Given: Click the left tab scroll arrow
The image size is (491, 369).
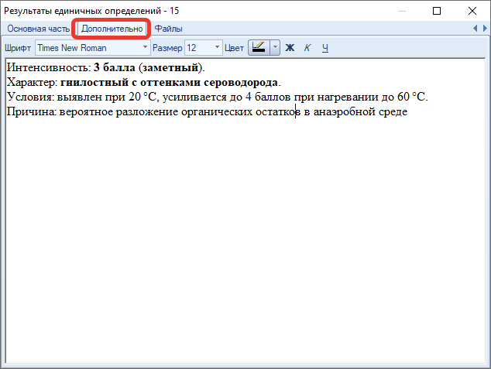Looking at the screenshot, I should point(475,29).
